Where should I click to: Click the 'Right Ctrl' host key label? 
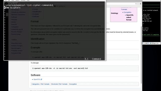(156, 43)
